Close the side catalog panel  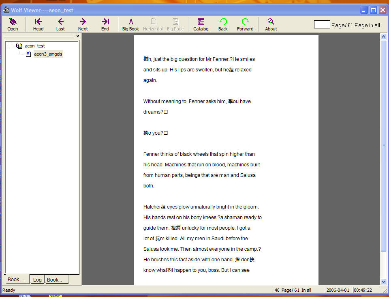pyautogui.click(x=78, y=36)
